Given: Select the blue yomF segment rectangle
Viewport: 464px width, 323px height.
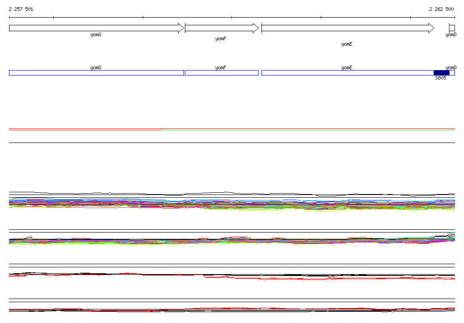Looking at the screenshot, I should coord(222,73).
